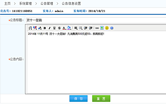The height and width of the screenshot is (105, 166).
Task: Open the text alignment options
Action: pyautogui.click(x=76, y=28)
